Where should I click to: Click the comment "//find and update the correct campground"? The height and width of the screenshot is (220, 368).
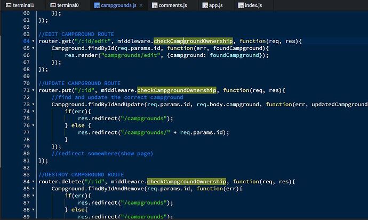117,97
